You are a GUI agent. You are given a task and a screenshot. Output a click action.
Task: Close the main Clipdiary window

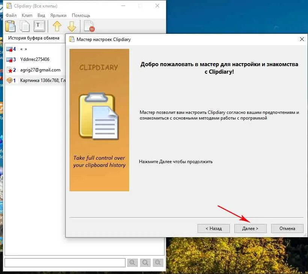click(157, 6)
